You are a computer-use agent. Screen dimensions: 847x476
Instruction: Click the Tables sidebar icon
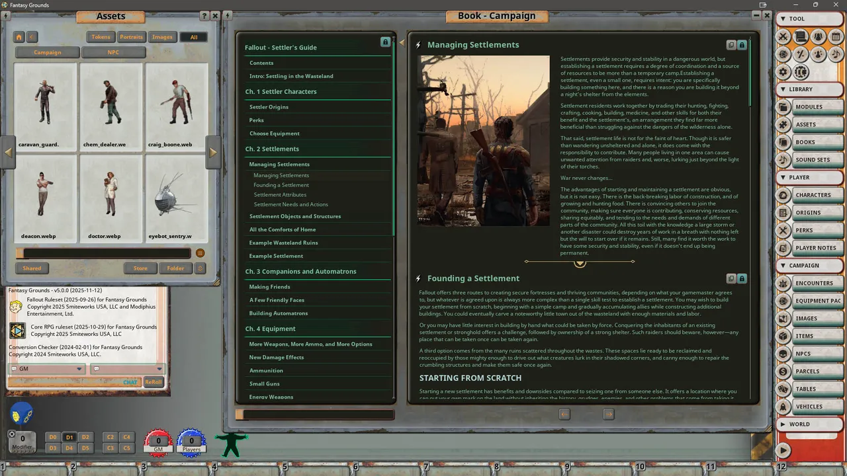pos(783,389)
